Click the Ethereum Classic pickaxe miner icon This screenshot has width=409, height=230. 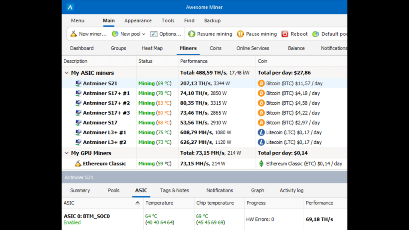pyautogui.click(x=78, y=163)
